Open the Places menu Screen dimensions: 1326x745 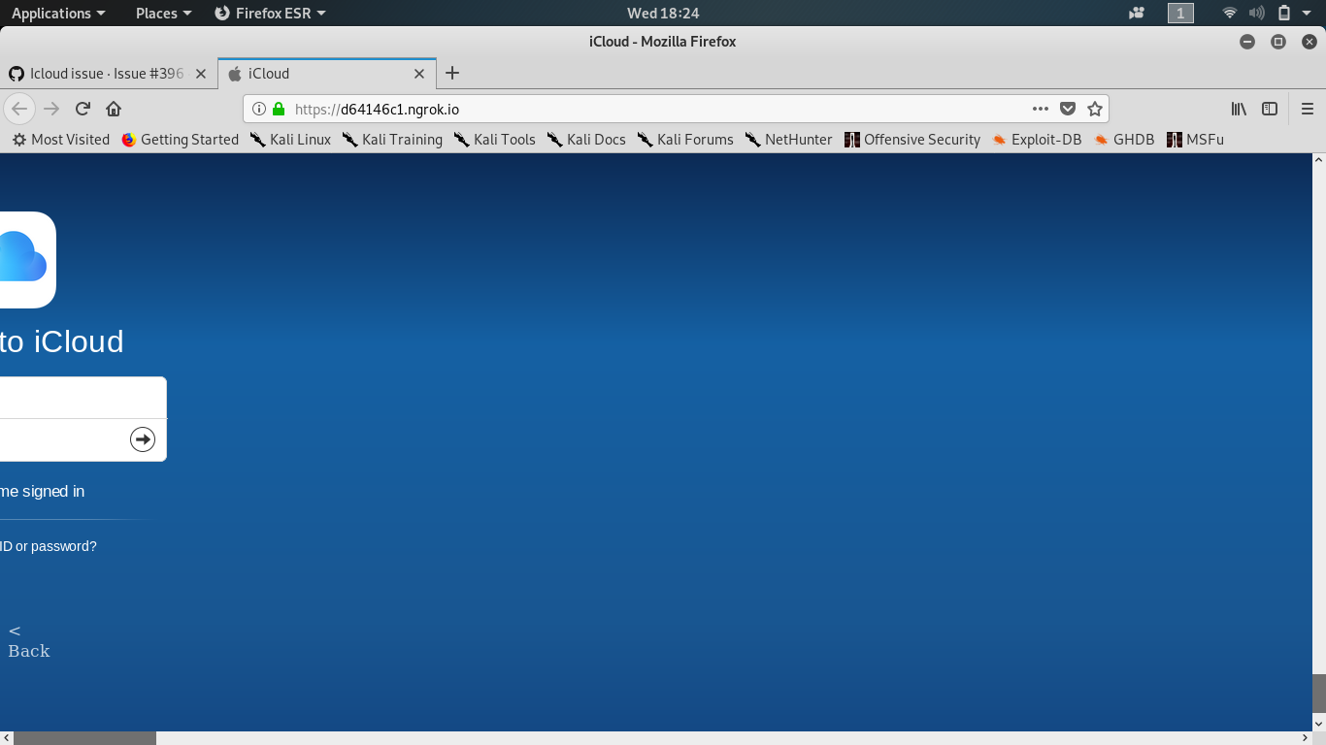[164, 13]
